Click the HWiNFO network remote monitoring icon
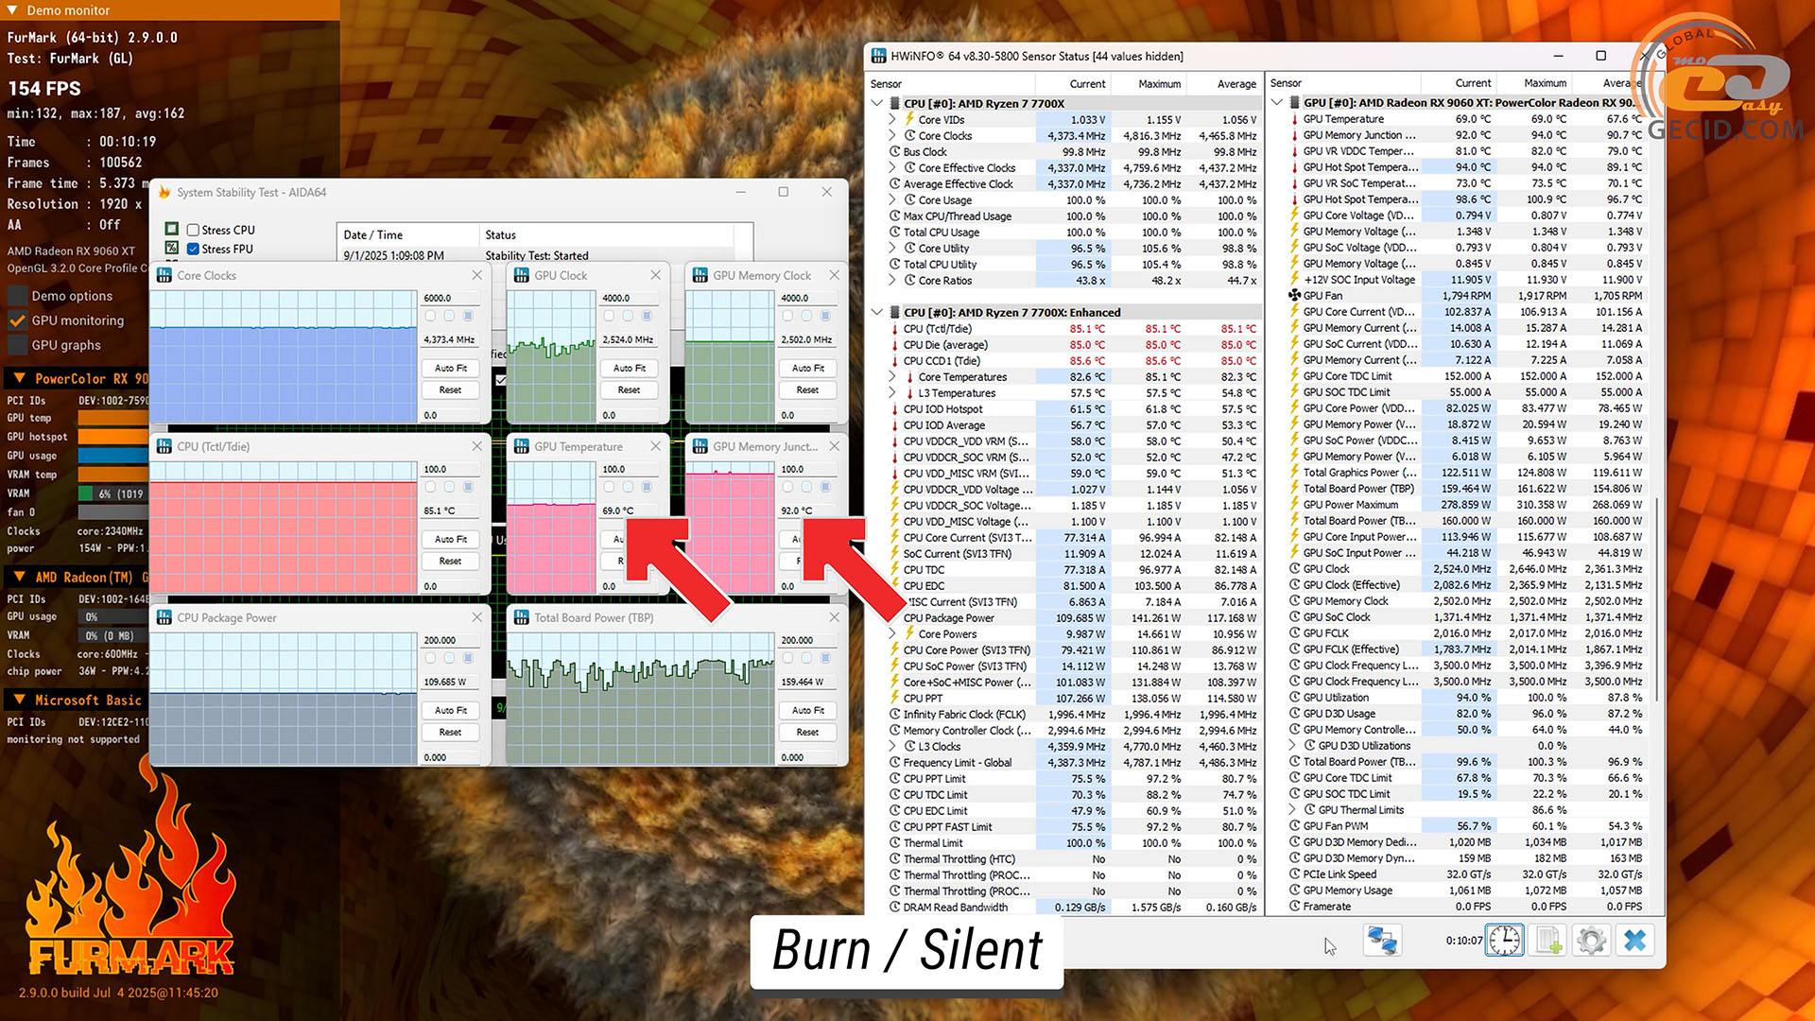 click(1382, 941)
